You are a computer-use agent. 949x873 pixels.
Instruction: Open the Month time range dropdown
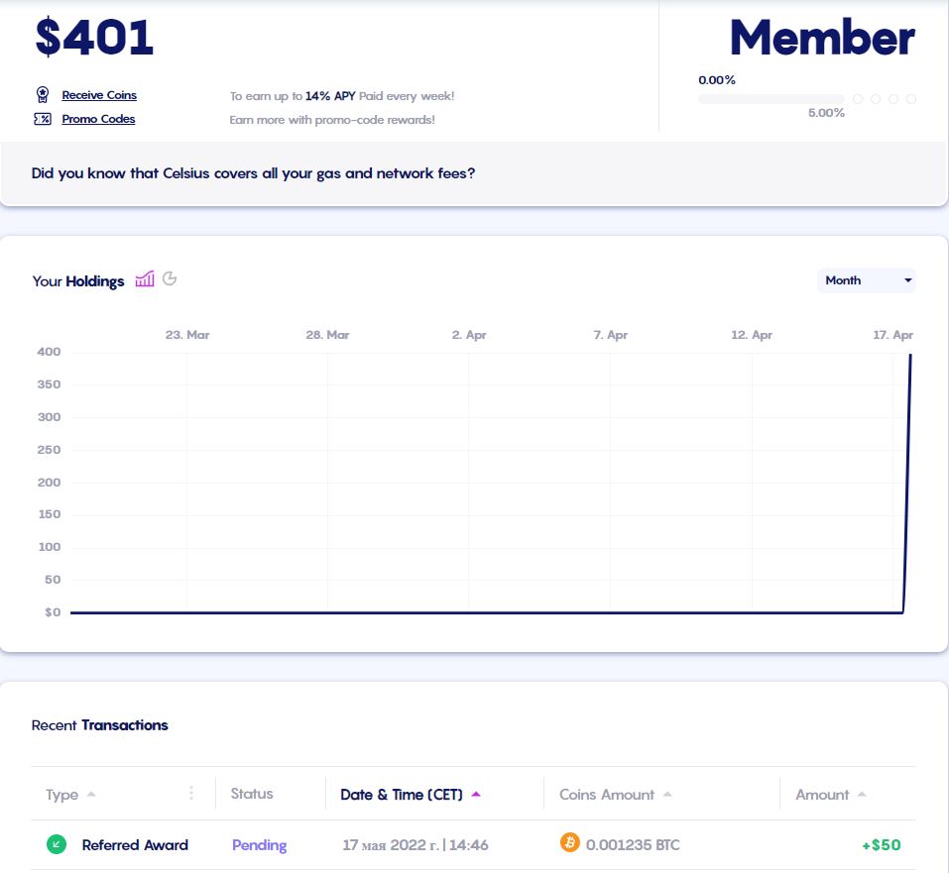tap(866, 280)
